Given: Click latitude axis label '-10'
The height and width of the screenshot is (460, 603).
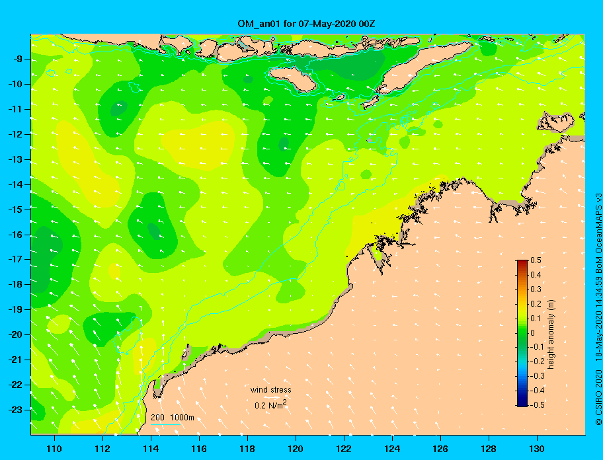Looking at the screenshot, I should pos(16,85).
